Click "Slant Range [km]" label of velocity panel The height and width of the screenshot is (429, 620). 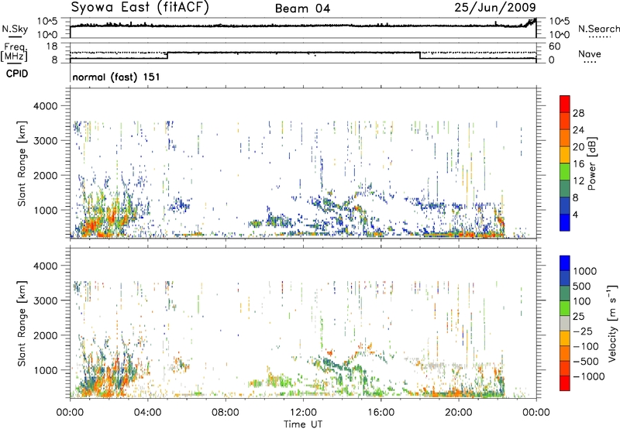(22, 324)
